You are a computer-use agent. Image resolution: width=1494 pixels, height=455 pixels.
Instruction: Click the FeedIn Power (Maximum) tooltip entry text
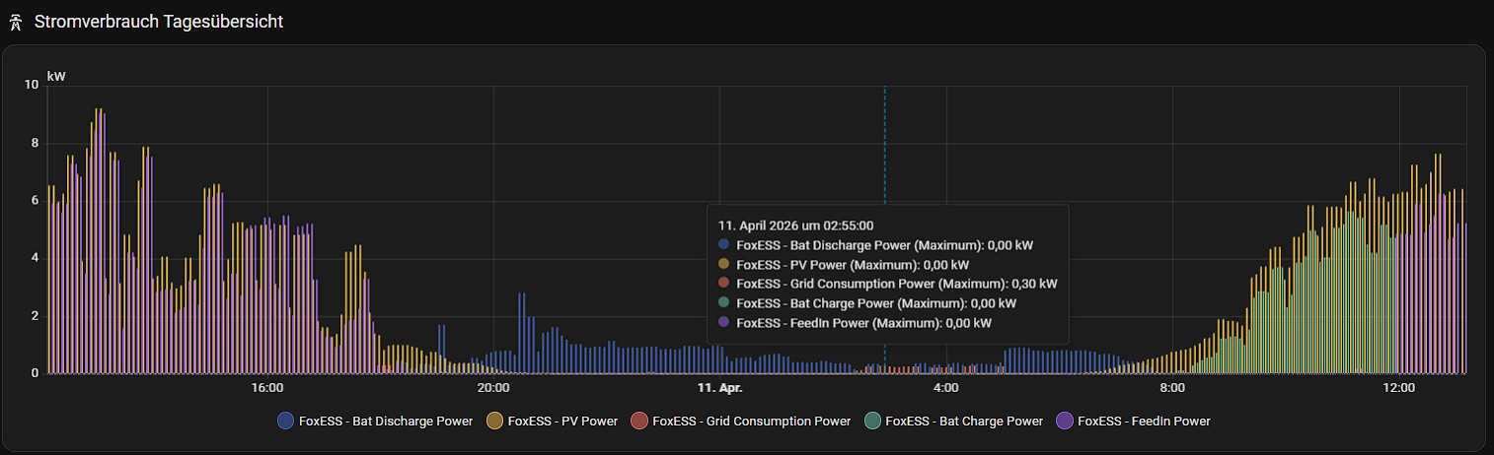click(x=863, y=322)
